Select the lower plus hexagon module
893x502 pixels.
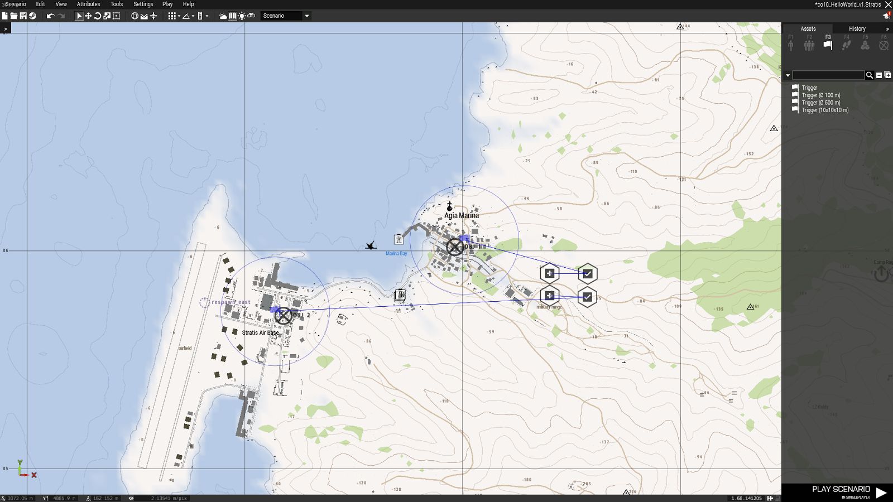click(x=550, y=296)
